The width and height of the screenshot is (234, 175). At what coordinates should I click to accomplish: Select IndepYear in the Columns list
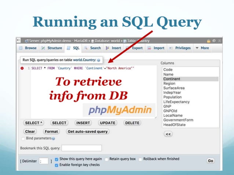(x=190, y=93)
